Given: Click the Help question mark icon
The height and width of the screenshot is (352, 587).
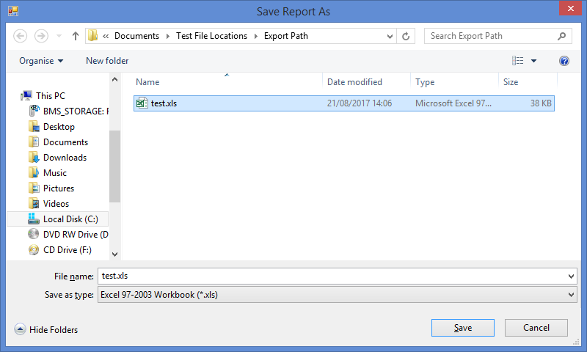Looking at the screenshot, I should 564,61.
